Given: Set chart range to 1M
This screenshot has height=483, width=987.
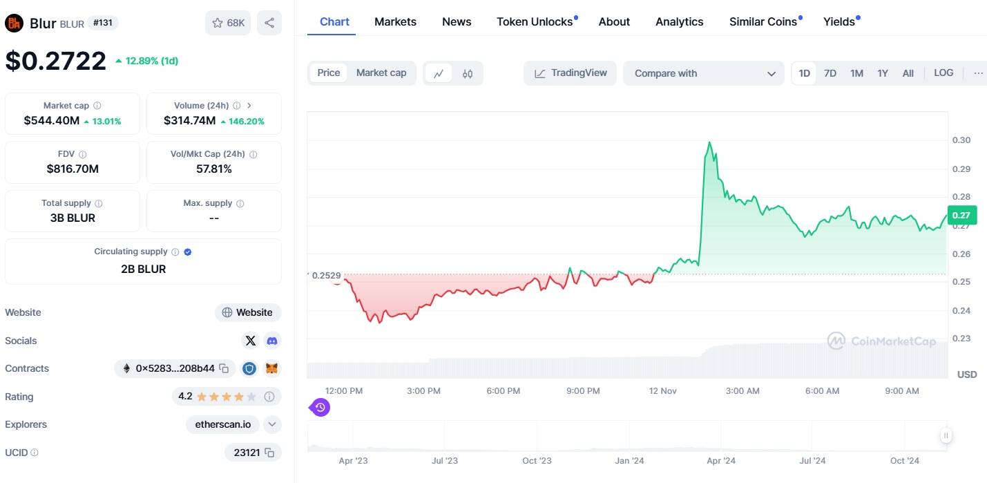Looking at the screenshot, I should pos(856,73).
